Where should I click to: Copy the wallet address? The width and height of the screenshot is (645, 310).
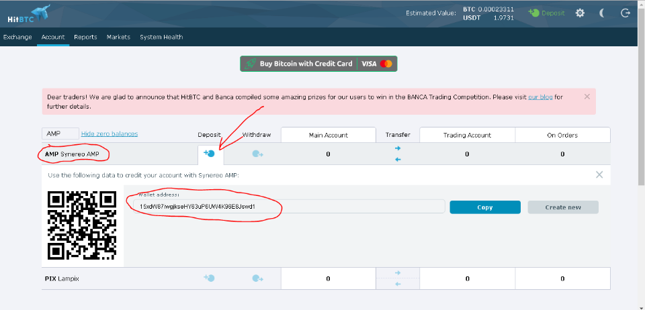point(484,207)
